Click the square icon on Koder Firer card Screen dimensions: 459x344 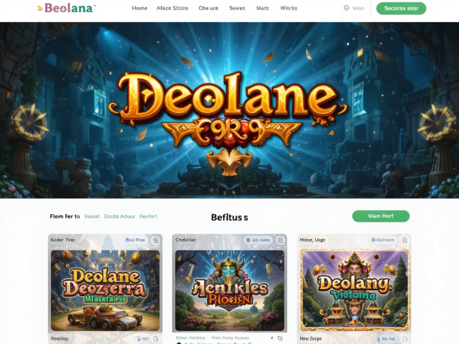coord(155,240)
